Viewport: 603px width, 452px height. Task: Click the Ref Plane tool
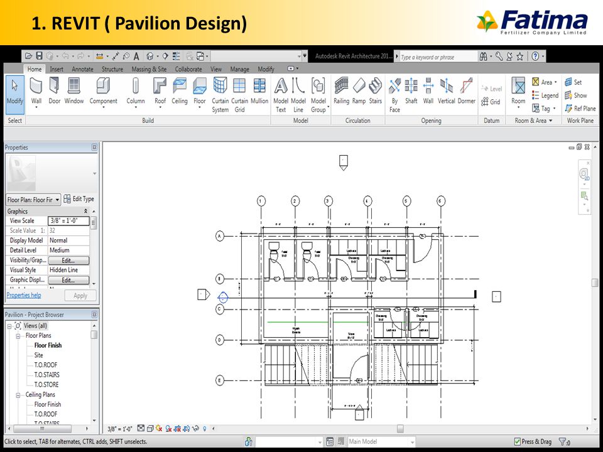[580, 109]
